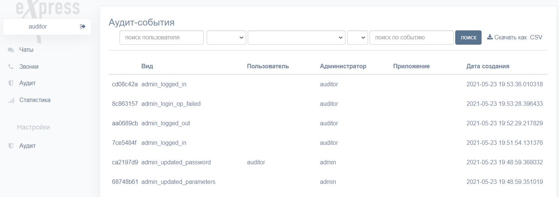559x197 pixels.
Task: Click the phone icon for Звонки
Action: pos(11,67)
